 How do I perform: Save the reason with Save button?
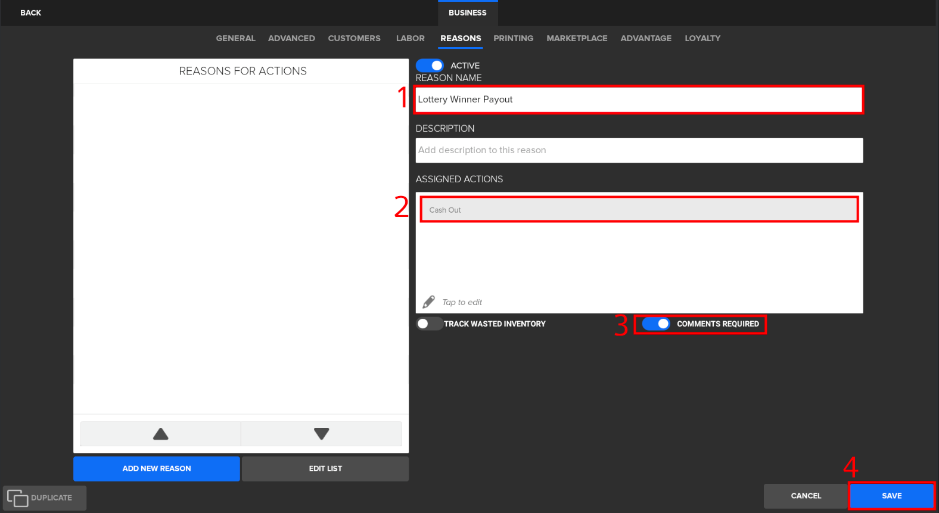[891, 496]
